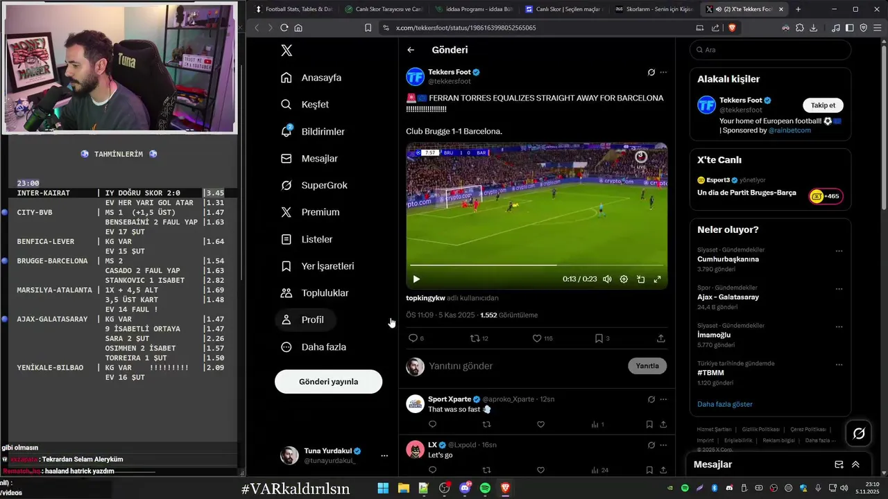Viewport: 888px width, 499px height.
Task: Open Keşfet search page
Action: click(x=305, y=105)
